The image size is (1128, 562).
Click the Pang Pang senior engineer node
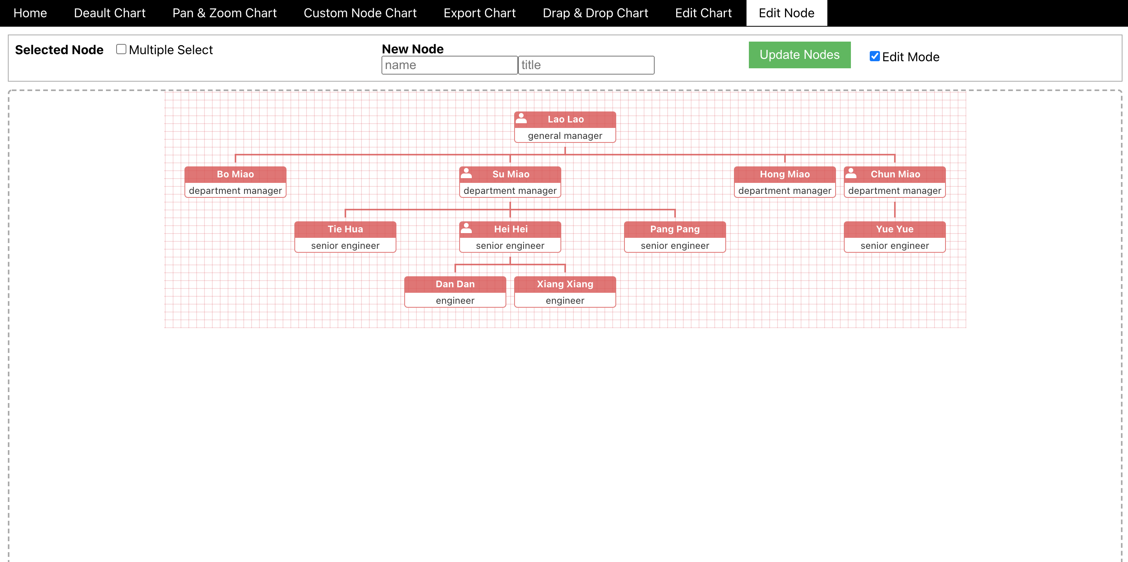(x=674, y=237)
